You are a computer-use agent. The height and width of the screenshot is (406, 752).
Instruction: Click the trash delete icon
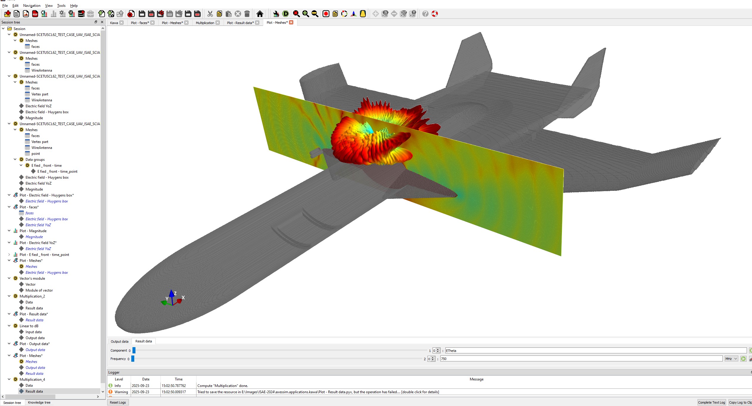[247, 14]
